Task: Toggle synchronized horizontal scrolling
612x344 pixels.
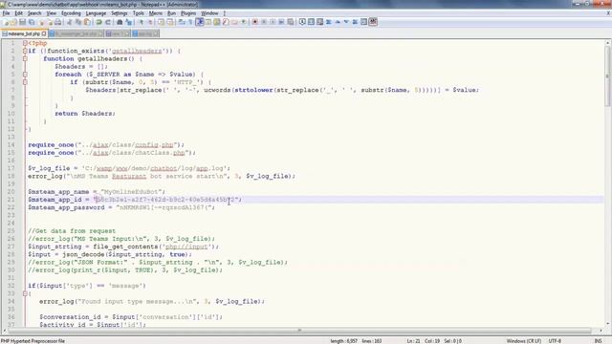Action: tap(170, 22)
